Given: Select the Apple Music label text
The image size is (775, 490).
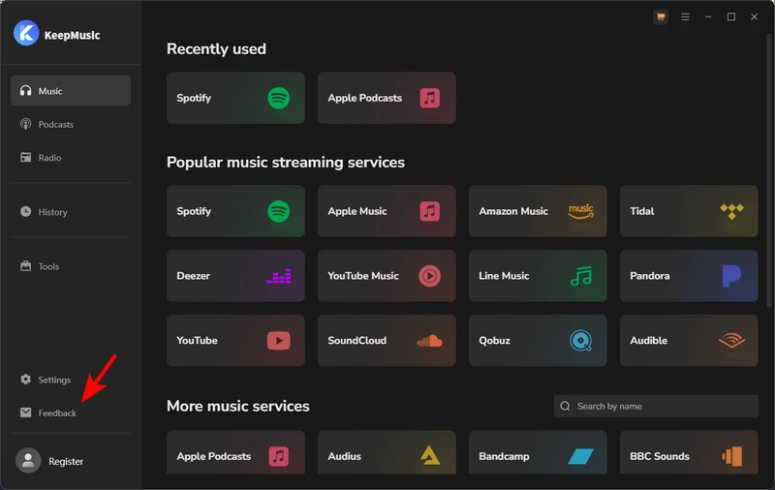Looking at the screenshot, I should tap(357, 211).
